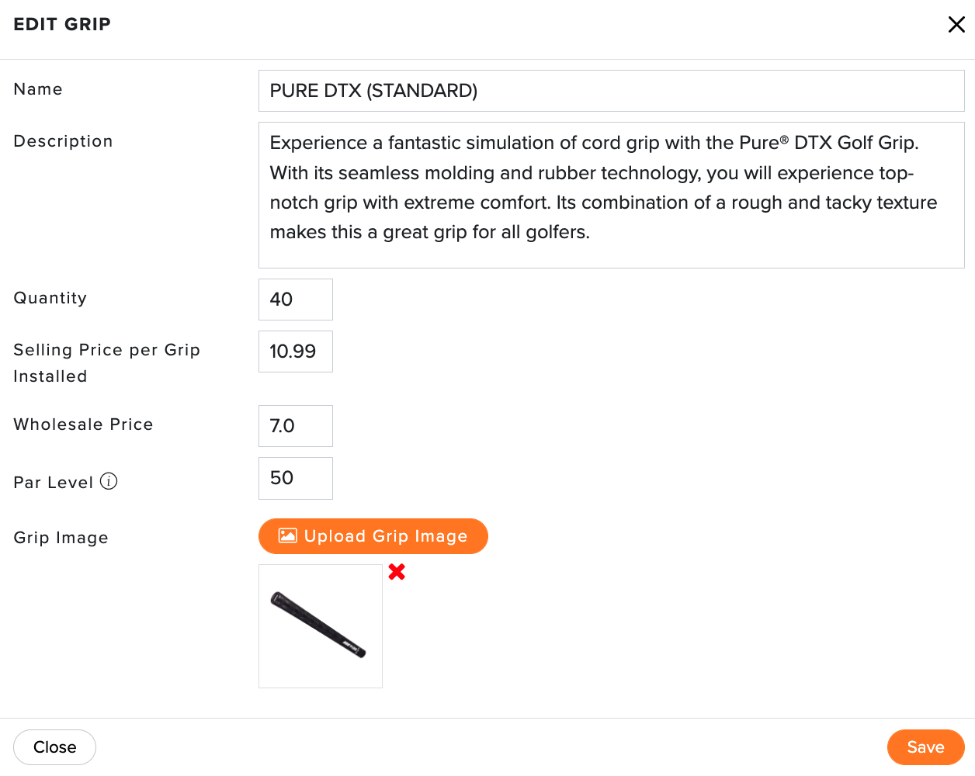The image size is (975, 776).
Task: Click the selling price field showing 10.99
Action: (x=296, y=352)
